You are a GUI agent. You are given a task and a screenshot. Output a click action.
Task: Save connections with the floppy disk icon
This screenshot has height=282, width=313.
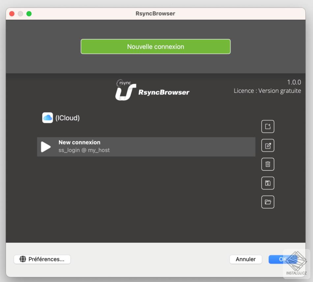tap(268, 183)
